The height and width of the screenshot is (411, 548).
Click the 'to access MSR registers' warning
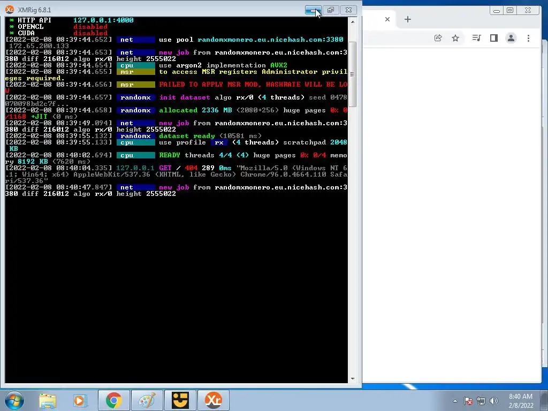[x=253, y=72]
